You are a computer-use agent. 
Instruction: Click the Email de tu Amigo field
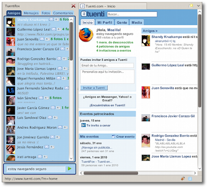click(x=107, y=65)
